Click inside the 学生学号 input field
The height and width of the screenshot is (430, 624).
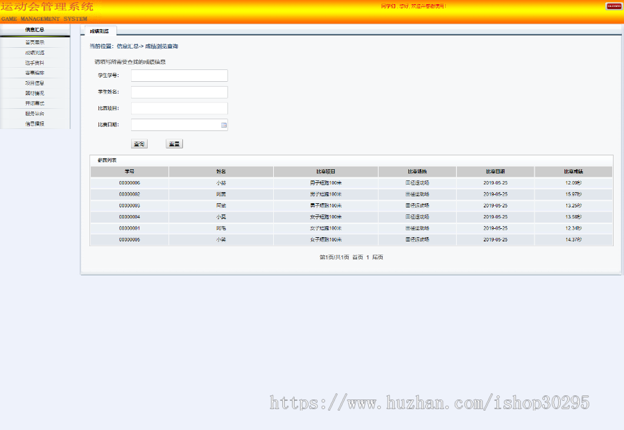179,75
